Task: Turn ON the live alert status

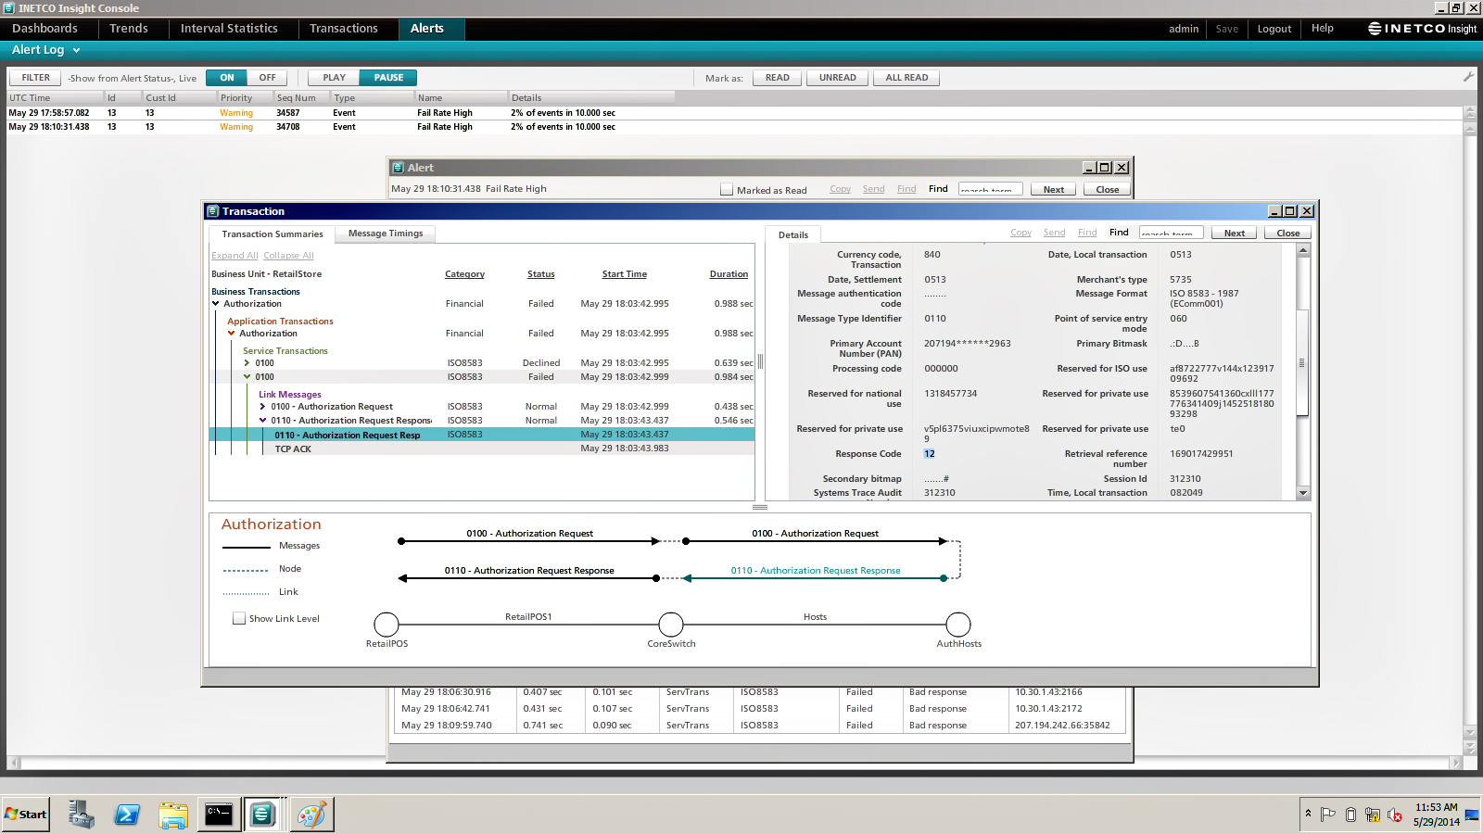Action: [x=227, y=78]
